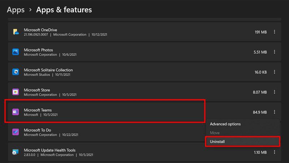Click the grayed-out Move menu entry
Viewport: 289px width, 163px height.
(x=242, y=133)
